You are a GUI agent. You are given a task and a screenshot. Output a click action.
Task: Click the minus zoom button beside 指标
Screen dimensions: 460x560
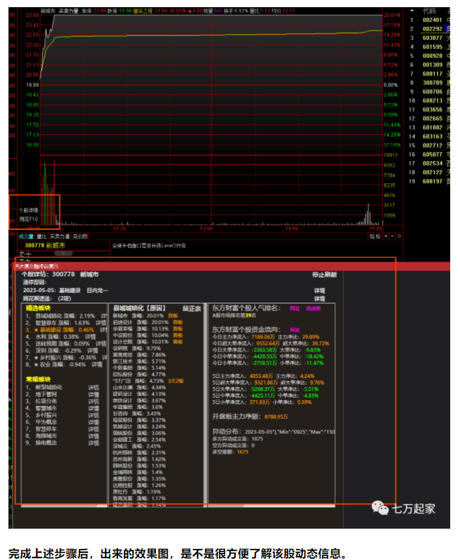pos(392,236)
